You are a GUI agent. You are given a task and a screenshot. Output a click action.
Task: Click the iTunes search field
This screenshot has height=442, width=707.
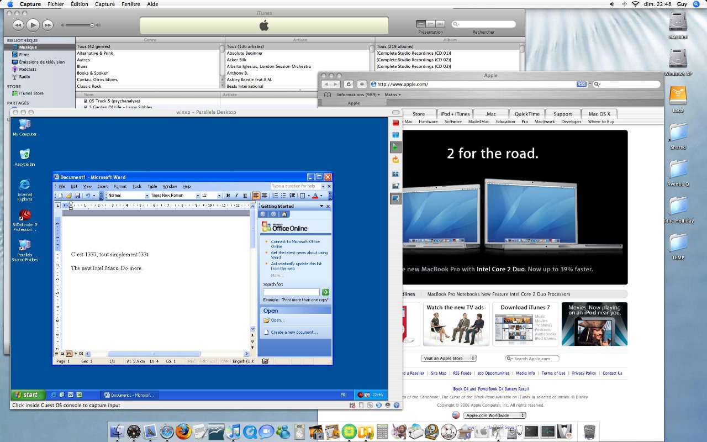[x=484, y=24]
